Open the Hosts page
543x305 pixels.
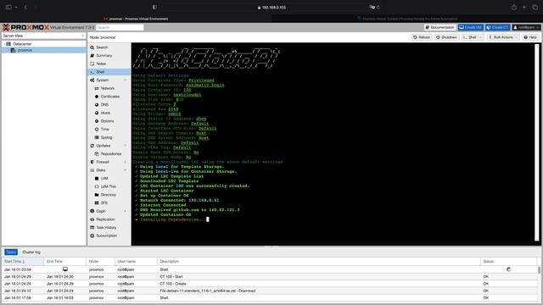[x=105, y=113]
